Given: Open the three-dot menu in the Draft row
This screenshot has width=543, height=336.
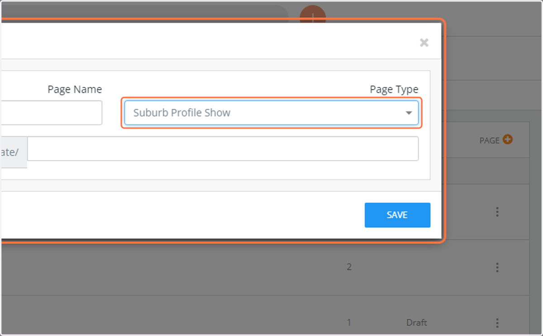Looking at the screenshot, I should tap(497, 323).
